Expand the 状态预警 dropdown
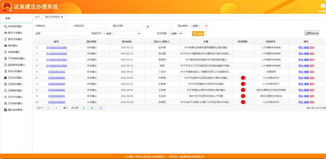This screenshot has width=326, height=159. (x=175, y=33)
